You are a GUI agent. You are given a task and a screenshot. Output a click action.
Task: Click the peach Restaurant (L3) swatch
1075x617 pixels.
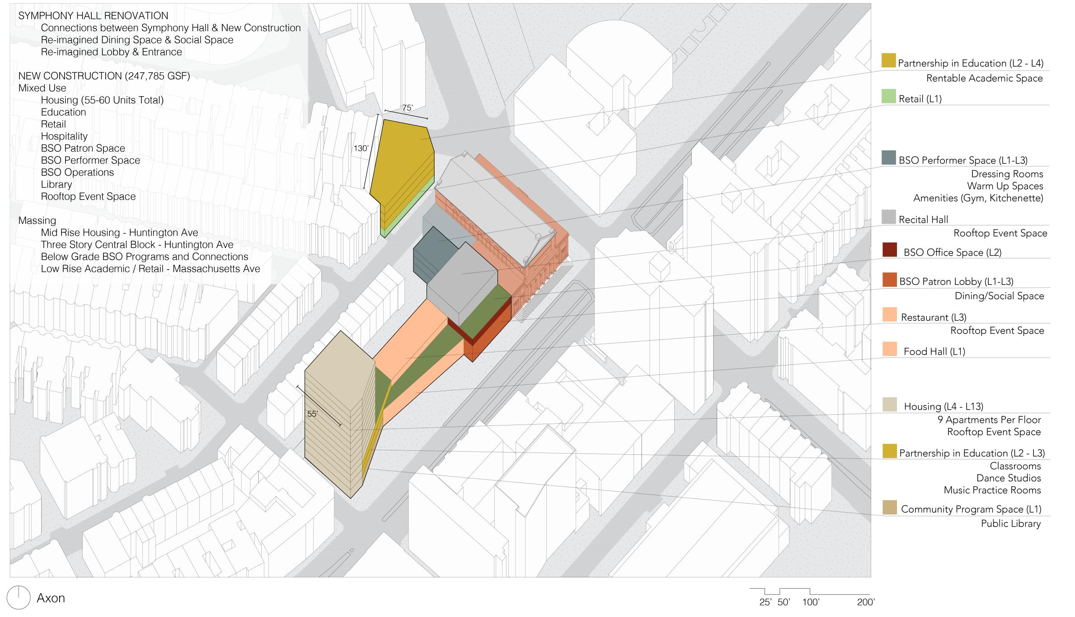[x=889, y=315]
